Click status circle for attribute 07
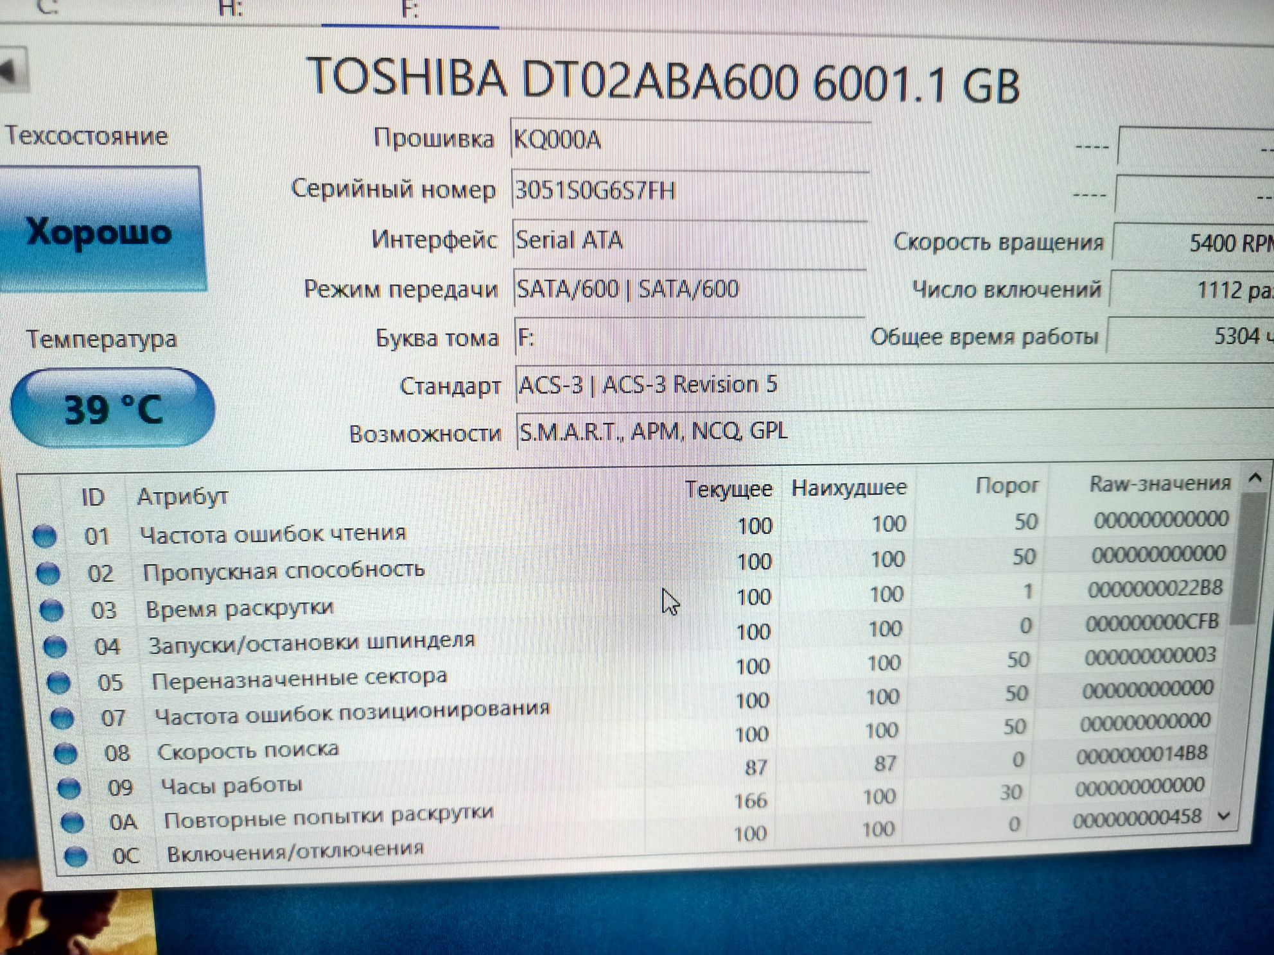The height and width of the screenshot is (955, 1274). coord(62,718)
